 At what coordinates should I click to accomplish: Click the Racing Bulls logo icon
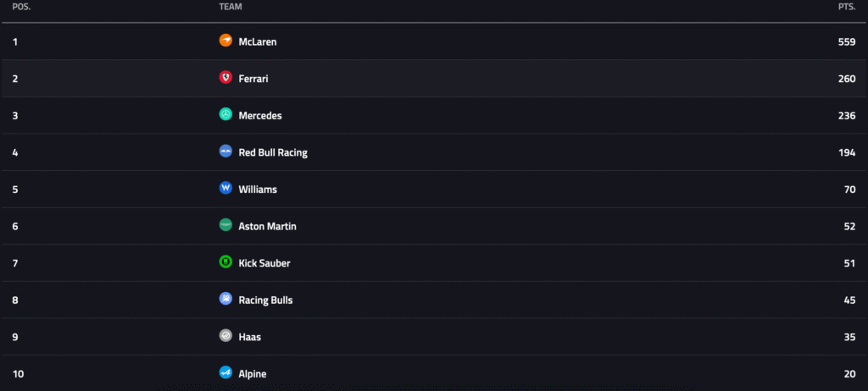(225, 300)
